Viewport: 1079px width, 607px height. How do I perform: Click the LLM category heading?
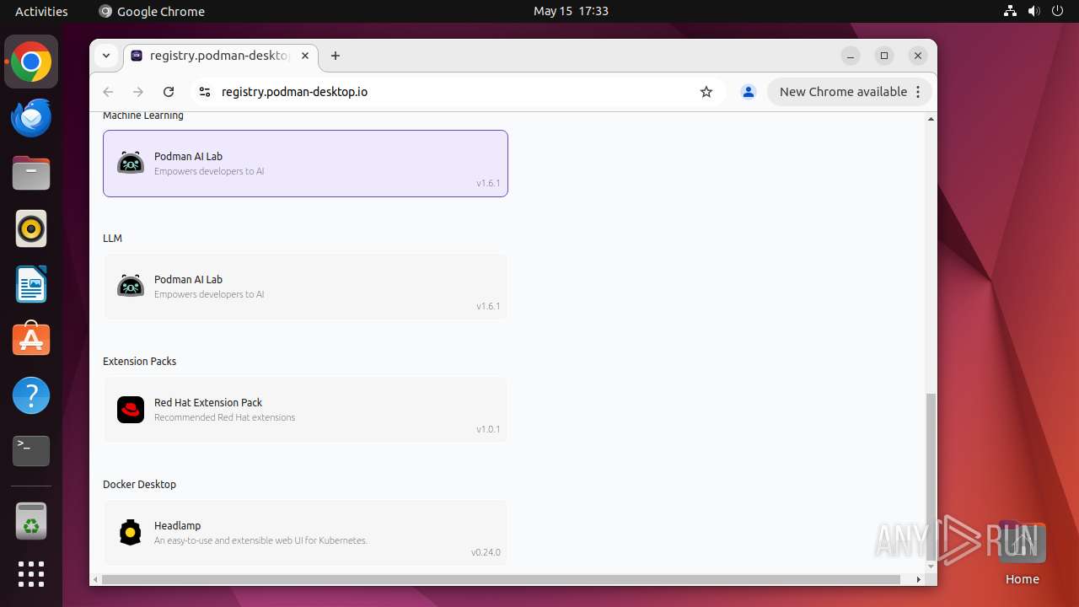click(112, 239)
